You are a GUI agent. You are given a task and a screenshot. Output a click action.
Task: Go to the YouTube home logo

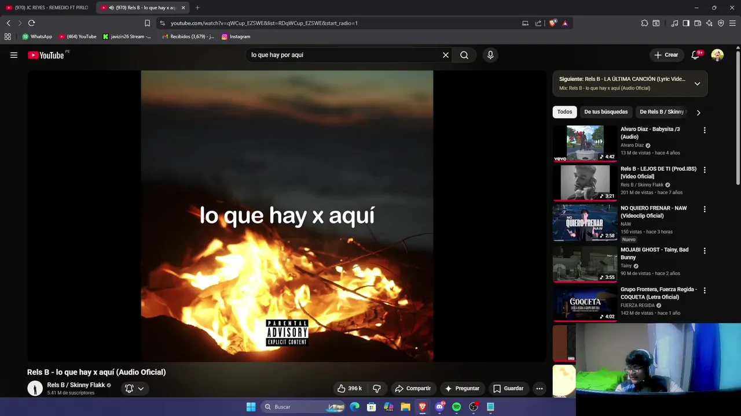tap(46, 55)
